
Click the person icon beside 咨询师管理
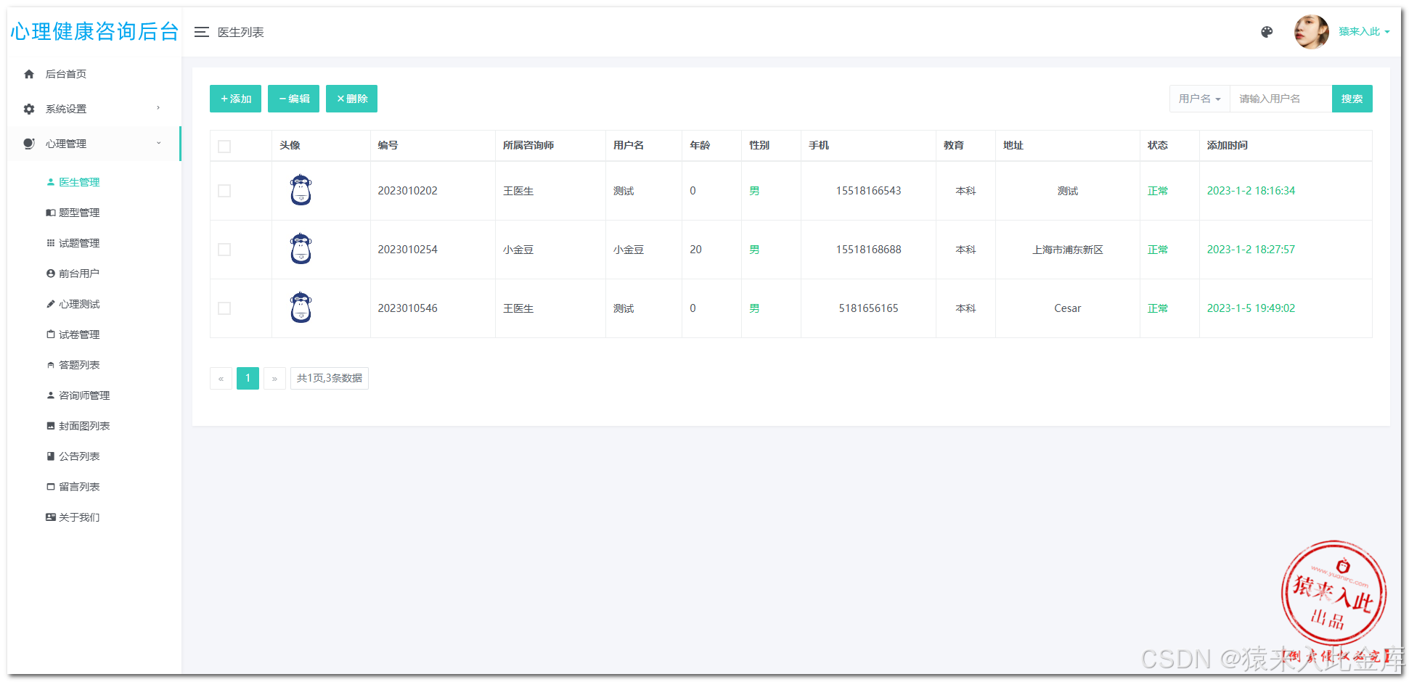pos(51,395)
